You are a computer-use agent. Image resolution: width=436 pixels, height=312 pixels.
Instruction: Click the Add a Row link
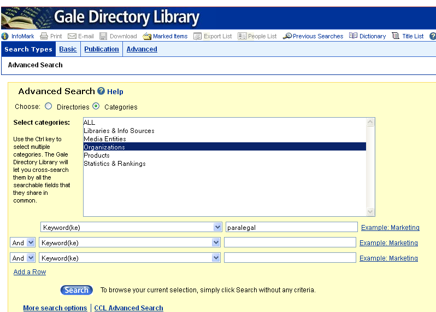pos(30,272)
